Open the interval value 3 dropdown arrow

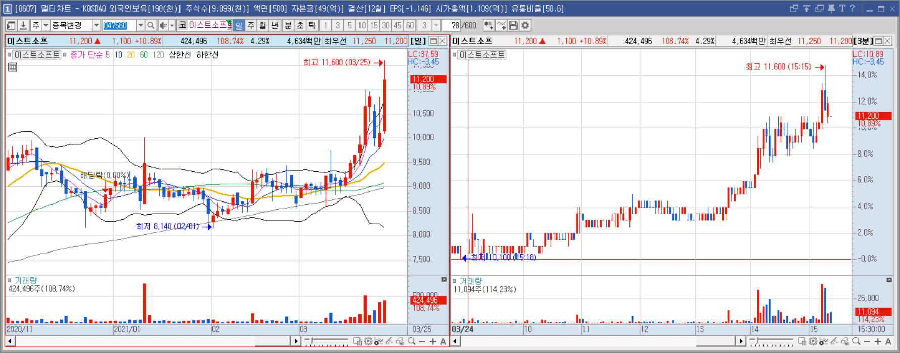coord(436,25)
